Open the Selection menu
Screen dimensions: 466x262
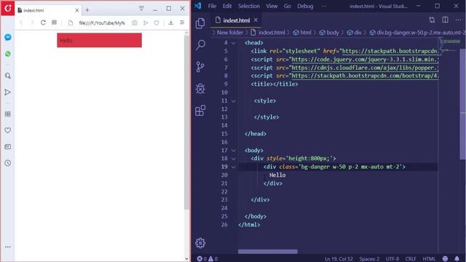tap(249, 6)
